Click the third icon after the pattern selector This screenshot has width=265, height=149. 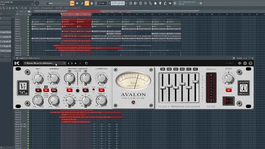(140, 3)
